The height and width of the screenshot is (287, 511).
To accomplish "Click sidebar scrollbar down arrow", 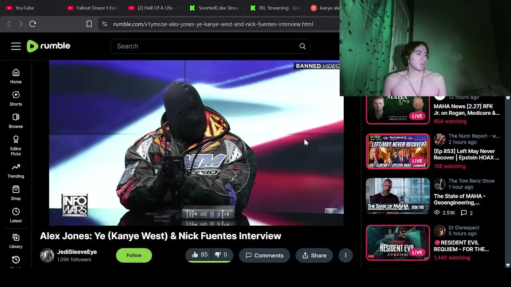I will point(508,265).
